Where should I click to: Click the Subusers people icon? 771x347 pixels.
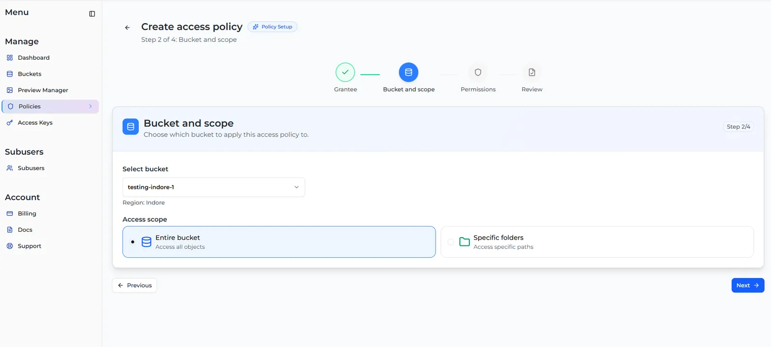click(x=10, y=168)
